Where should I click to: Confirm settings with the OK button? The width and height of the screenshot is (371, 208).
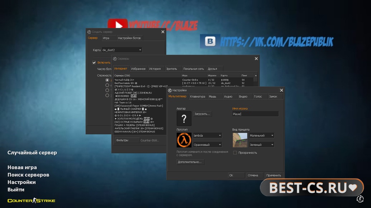coord(236,175)
